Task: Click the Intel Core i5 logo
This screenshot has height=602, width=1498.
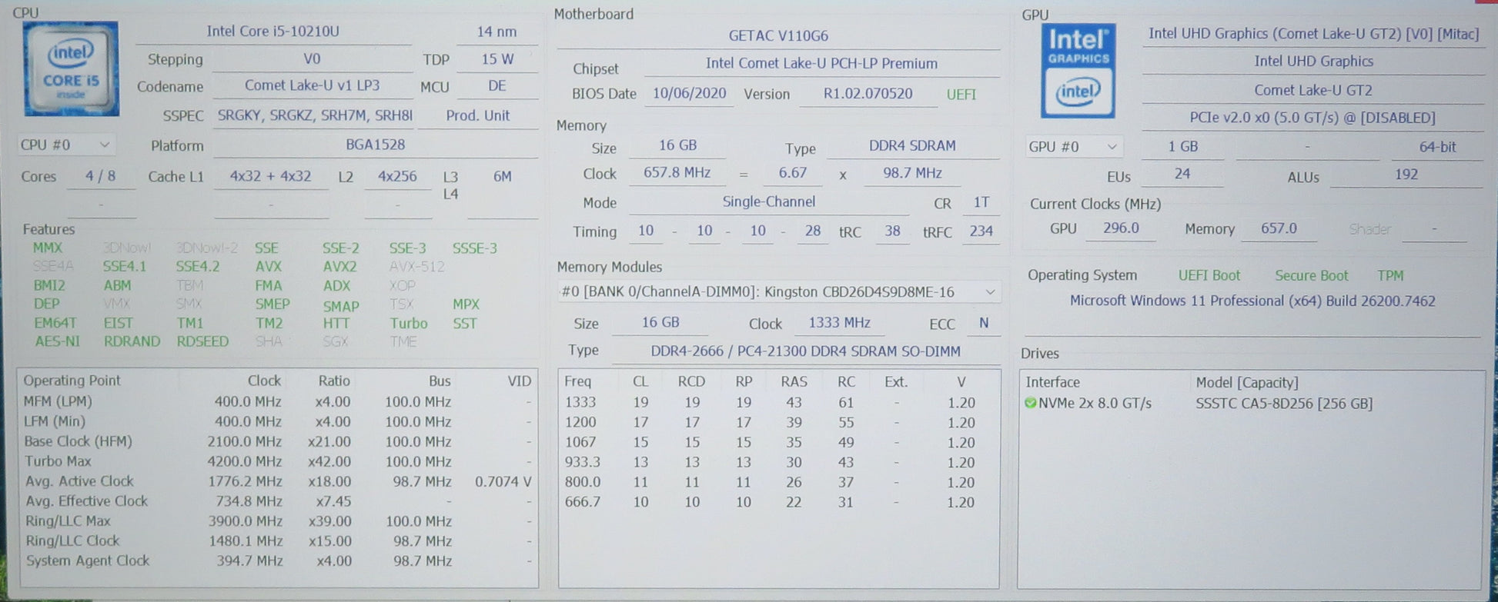Action: tap(71, 69)
